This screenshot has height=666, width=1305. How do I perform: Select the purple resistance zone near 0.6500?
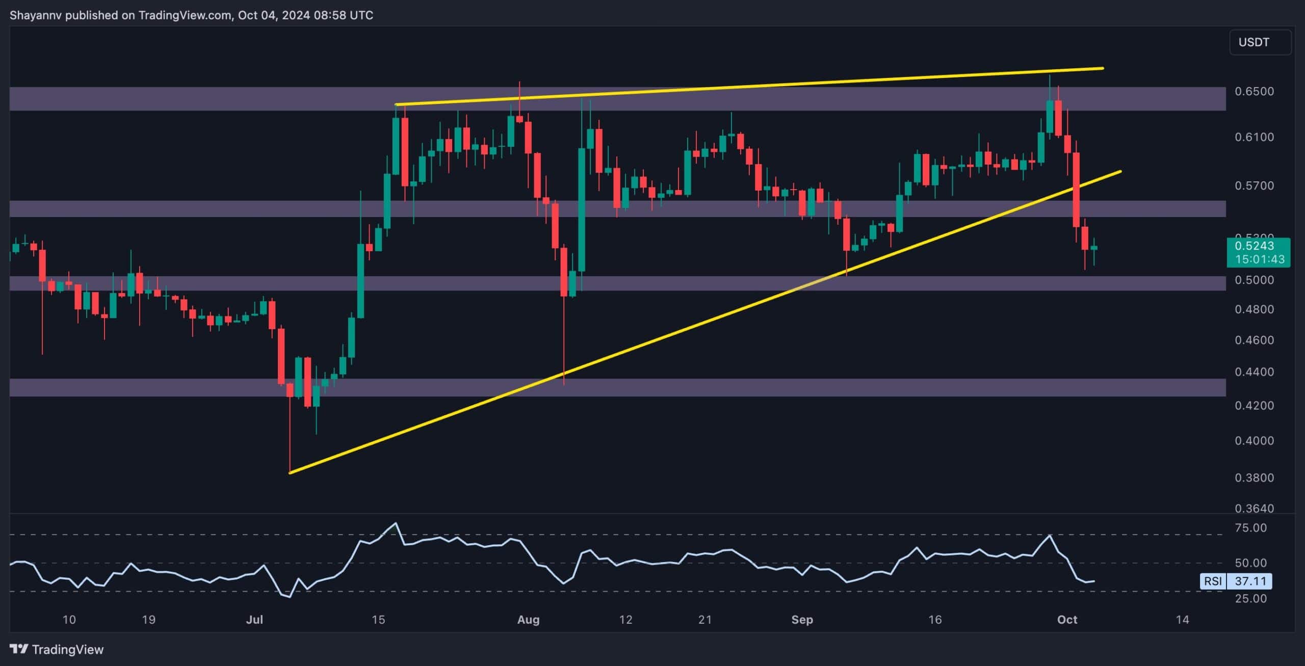pos(617,99)
